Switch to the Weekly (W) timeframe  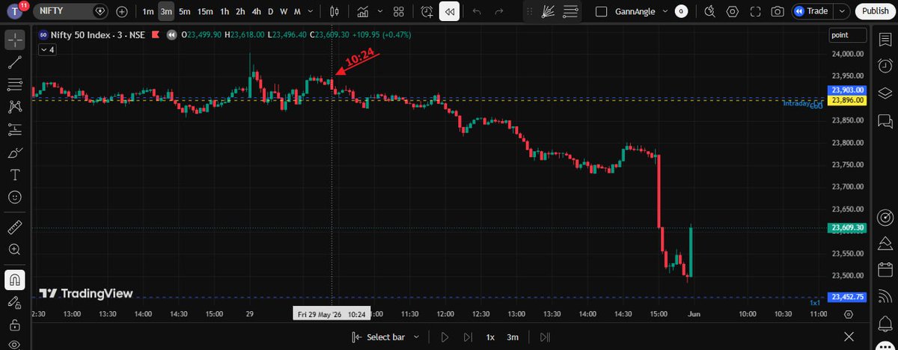click(x=284, y=11)
